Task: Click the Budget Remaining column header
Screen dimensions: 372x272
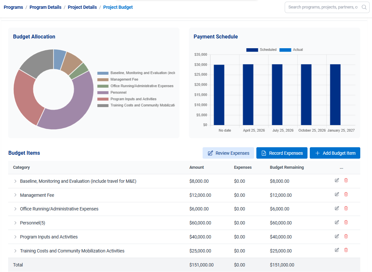Action: [x=287, y=167]
